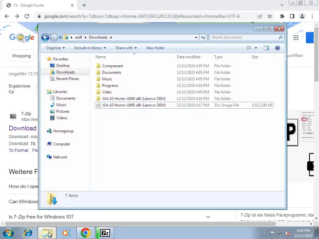
Task: Expand arrow between asdf and Downloads breadcrumbs
Action: click(85, 37)
